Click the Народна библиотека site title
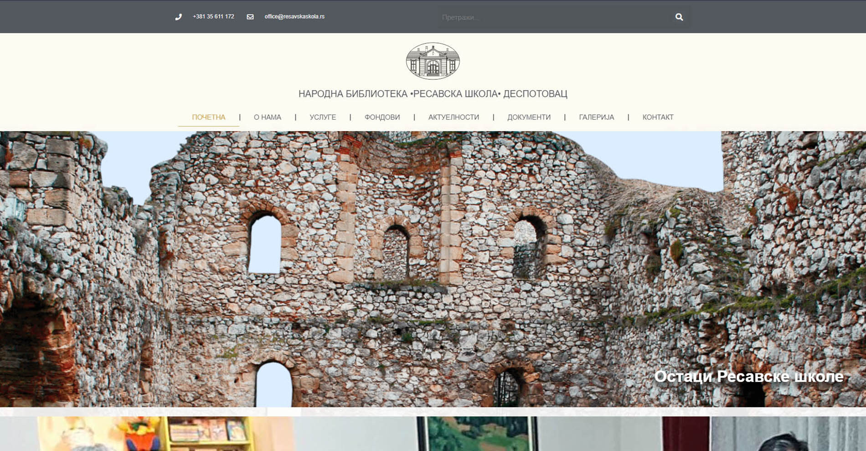 [433, 94]
